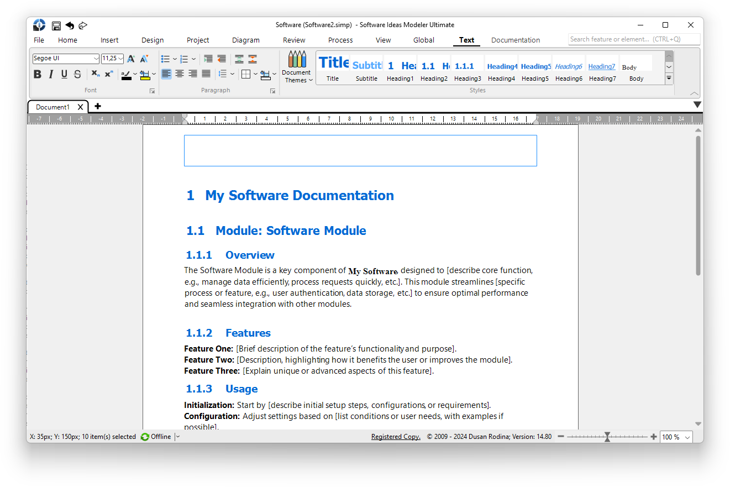Open paragraph shading dropdown arrow

pyautogui.click(x=274, y=74)
